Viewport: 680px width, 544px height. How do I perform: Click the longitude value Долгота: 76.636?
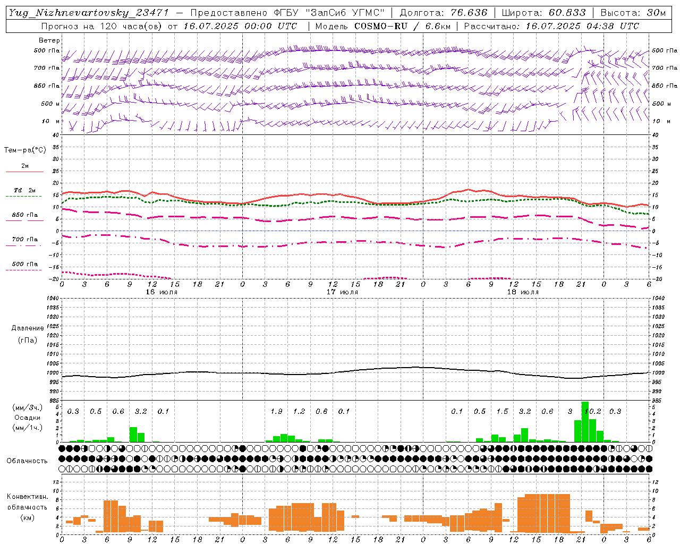[x=443, y=13]
